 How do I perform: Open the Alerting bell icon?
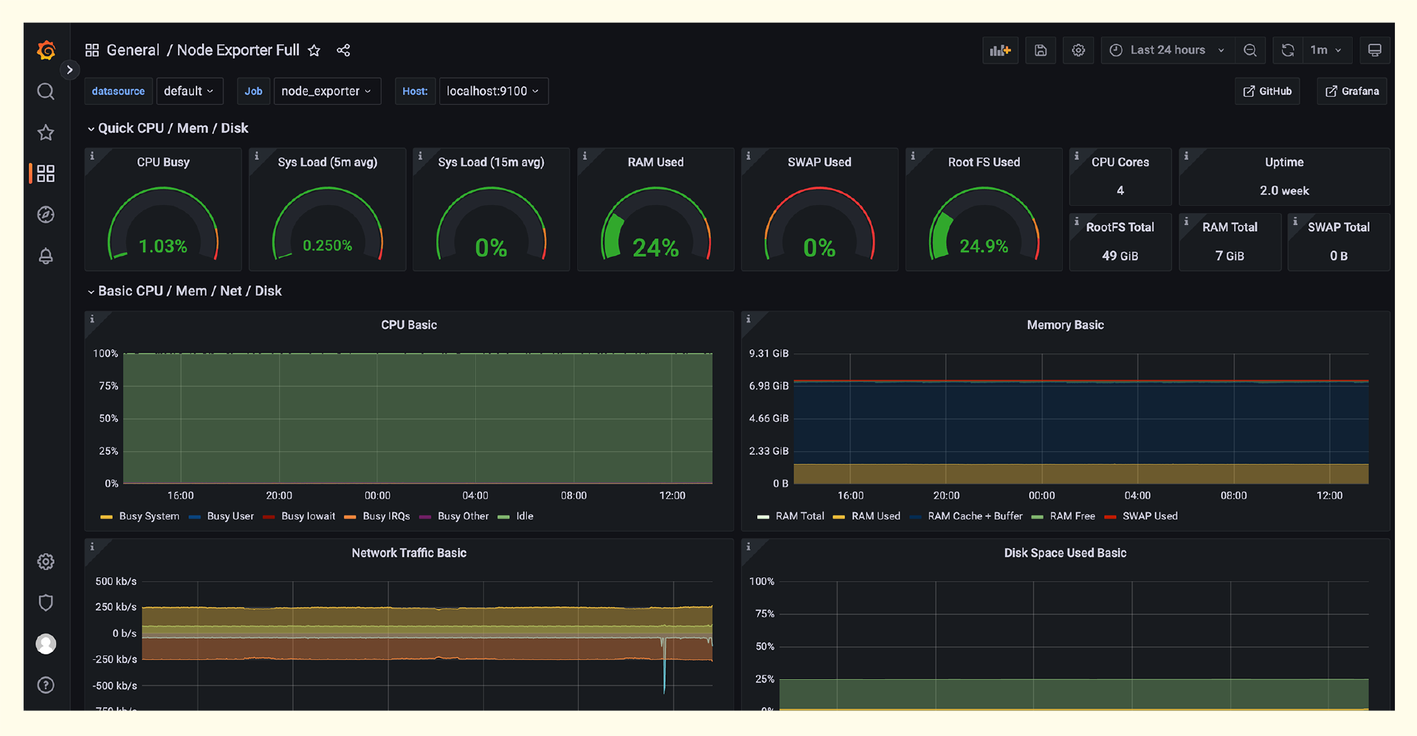pyautogui.click(x=46, y=256)
